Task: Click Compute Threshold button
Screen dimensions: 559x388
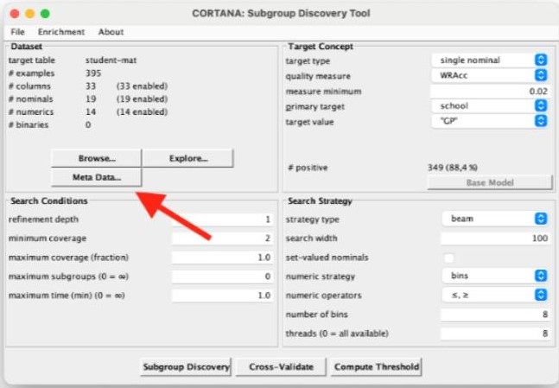Action: (377, 367)
